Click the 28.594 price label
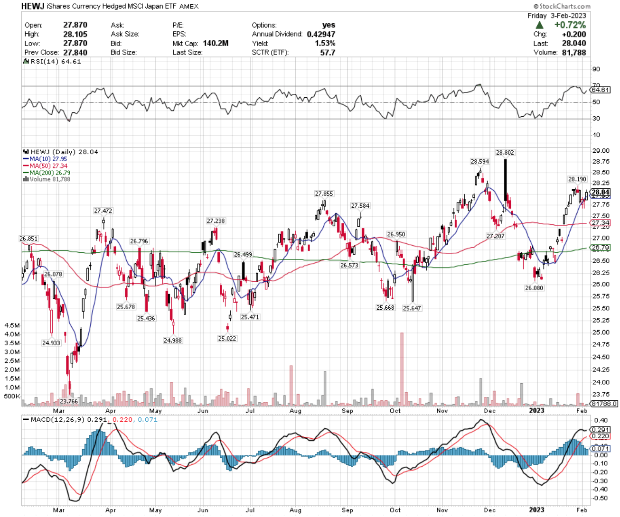Viewport: 620px width, 517px height. point(479,162)
